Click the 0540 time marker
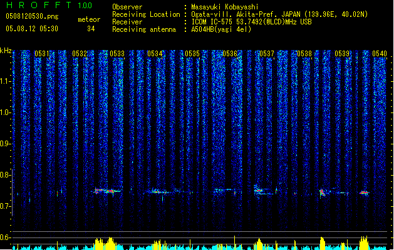The width and height of the screenshot is (394, 250). (x=380, y=54)
